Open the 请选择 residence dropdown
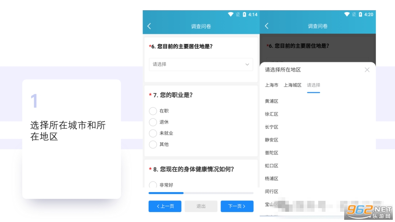 point(201,64)
